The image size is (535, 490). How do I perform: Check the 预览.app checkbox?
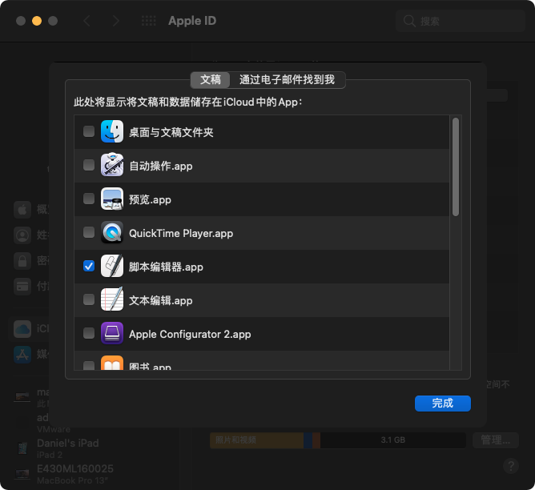[89, 199]
